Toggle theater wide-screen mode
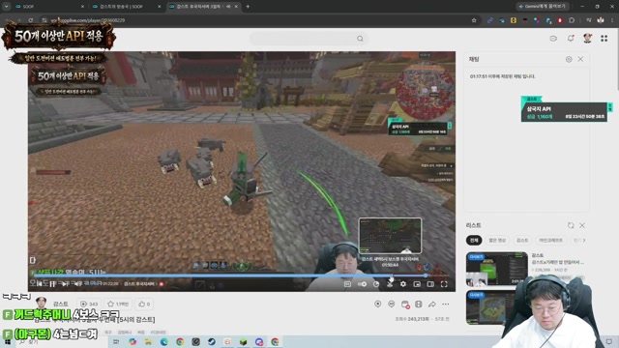 point(430,284)
